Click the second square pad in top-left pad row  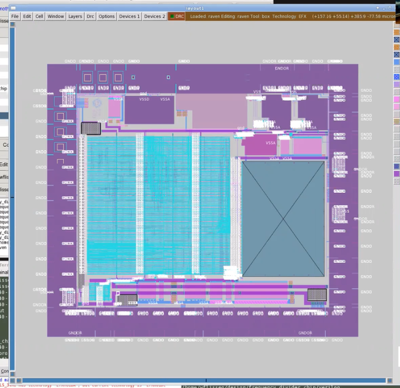point(103,77)
